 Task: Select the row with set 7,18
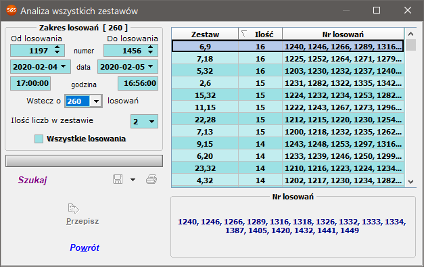(287, 59)
